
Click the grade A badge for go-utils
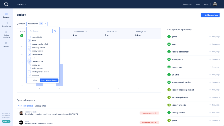click(169, 75)
